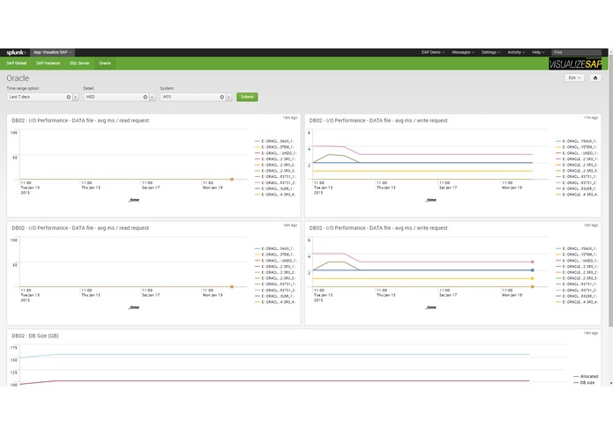This screenshot has height=435, width=613.
Task: Click orange end marker in upper read chart
Action: point(232,180)
